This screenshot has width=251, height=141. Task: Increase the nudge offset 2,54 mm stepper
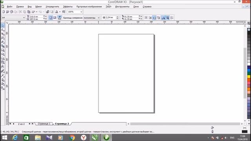point(118,16)
